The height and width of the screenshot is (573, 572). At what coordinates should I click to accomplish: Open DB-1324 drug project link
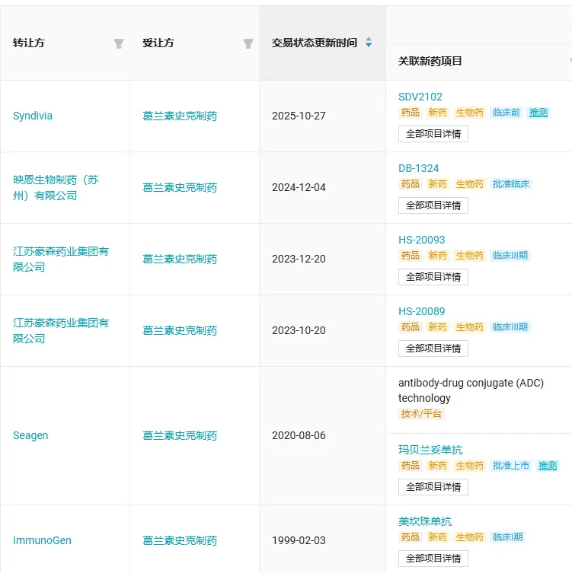pyautogui.click(x=418, y=168)
